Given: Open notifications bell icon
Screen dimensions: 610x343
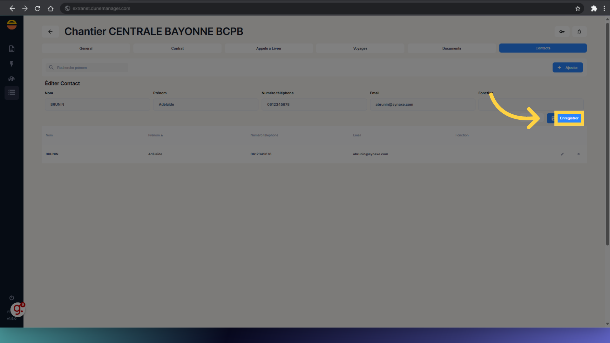Looking at the screenshot, I should (x=579, y=32).
